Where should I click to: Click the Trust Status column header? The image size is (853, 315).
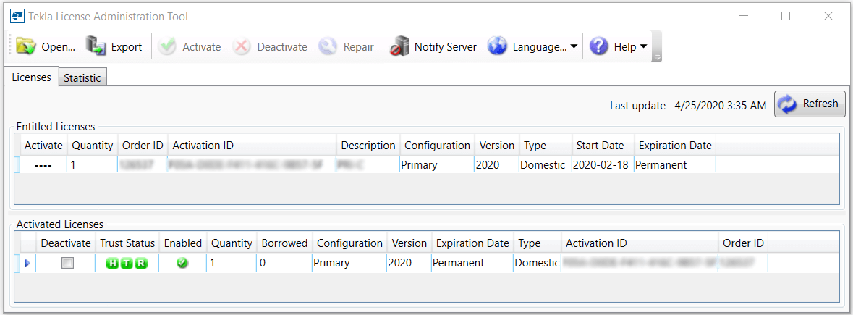[x=127, y=243]
